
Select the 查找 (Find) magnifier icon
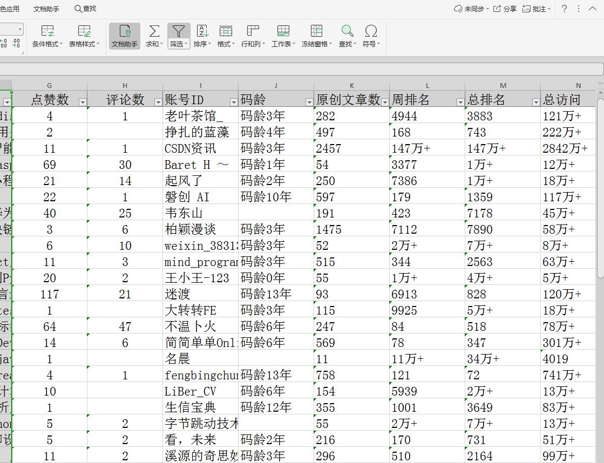(x=347, y=35)
